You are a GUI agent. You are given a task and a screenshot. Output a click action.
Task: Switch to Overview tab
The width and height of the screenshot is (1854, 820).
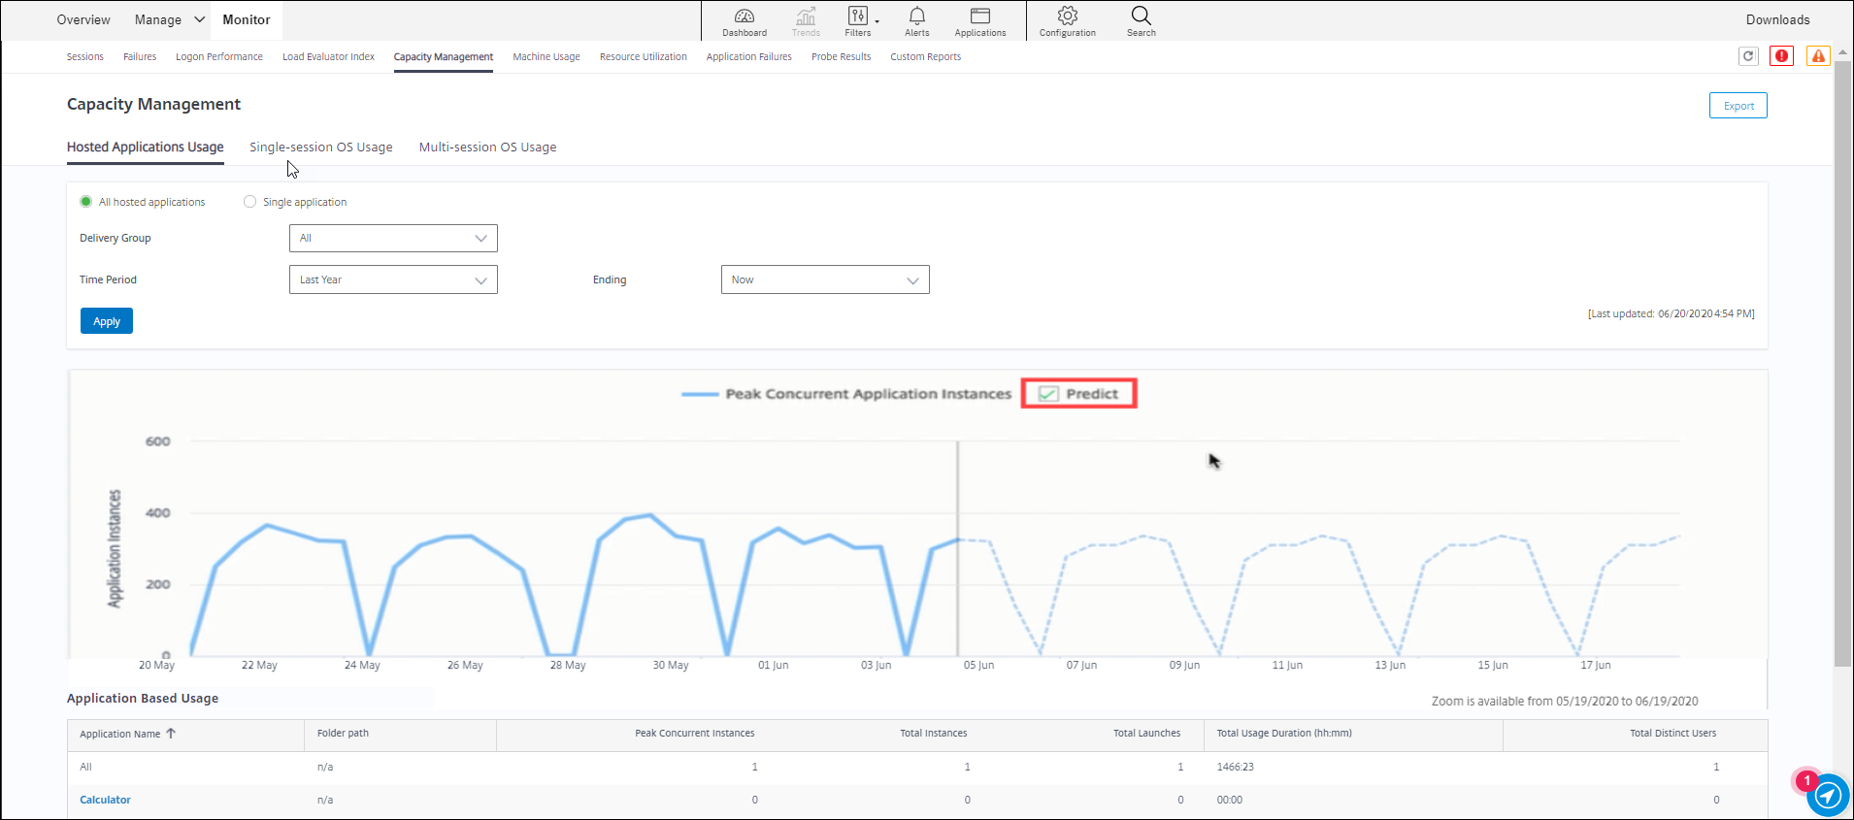tap(83, 19)
